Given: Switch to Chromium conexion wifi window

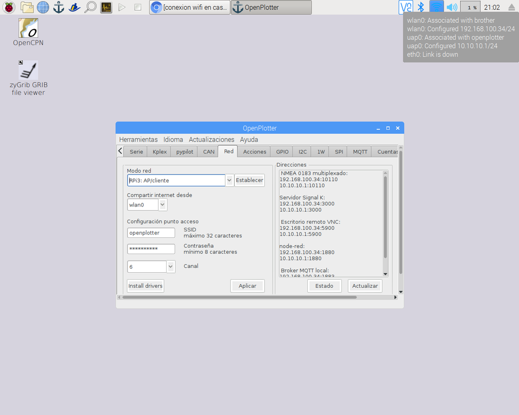Looking at the screenshot, I should click(x=189, y=7).
